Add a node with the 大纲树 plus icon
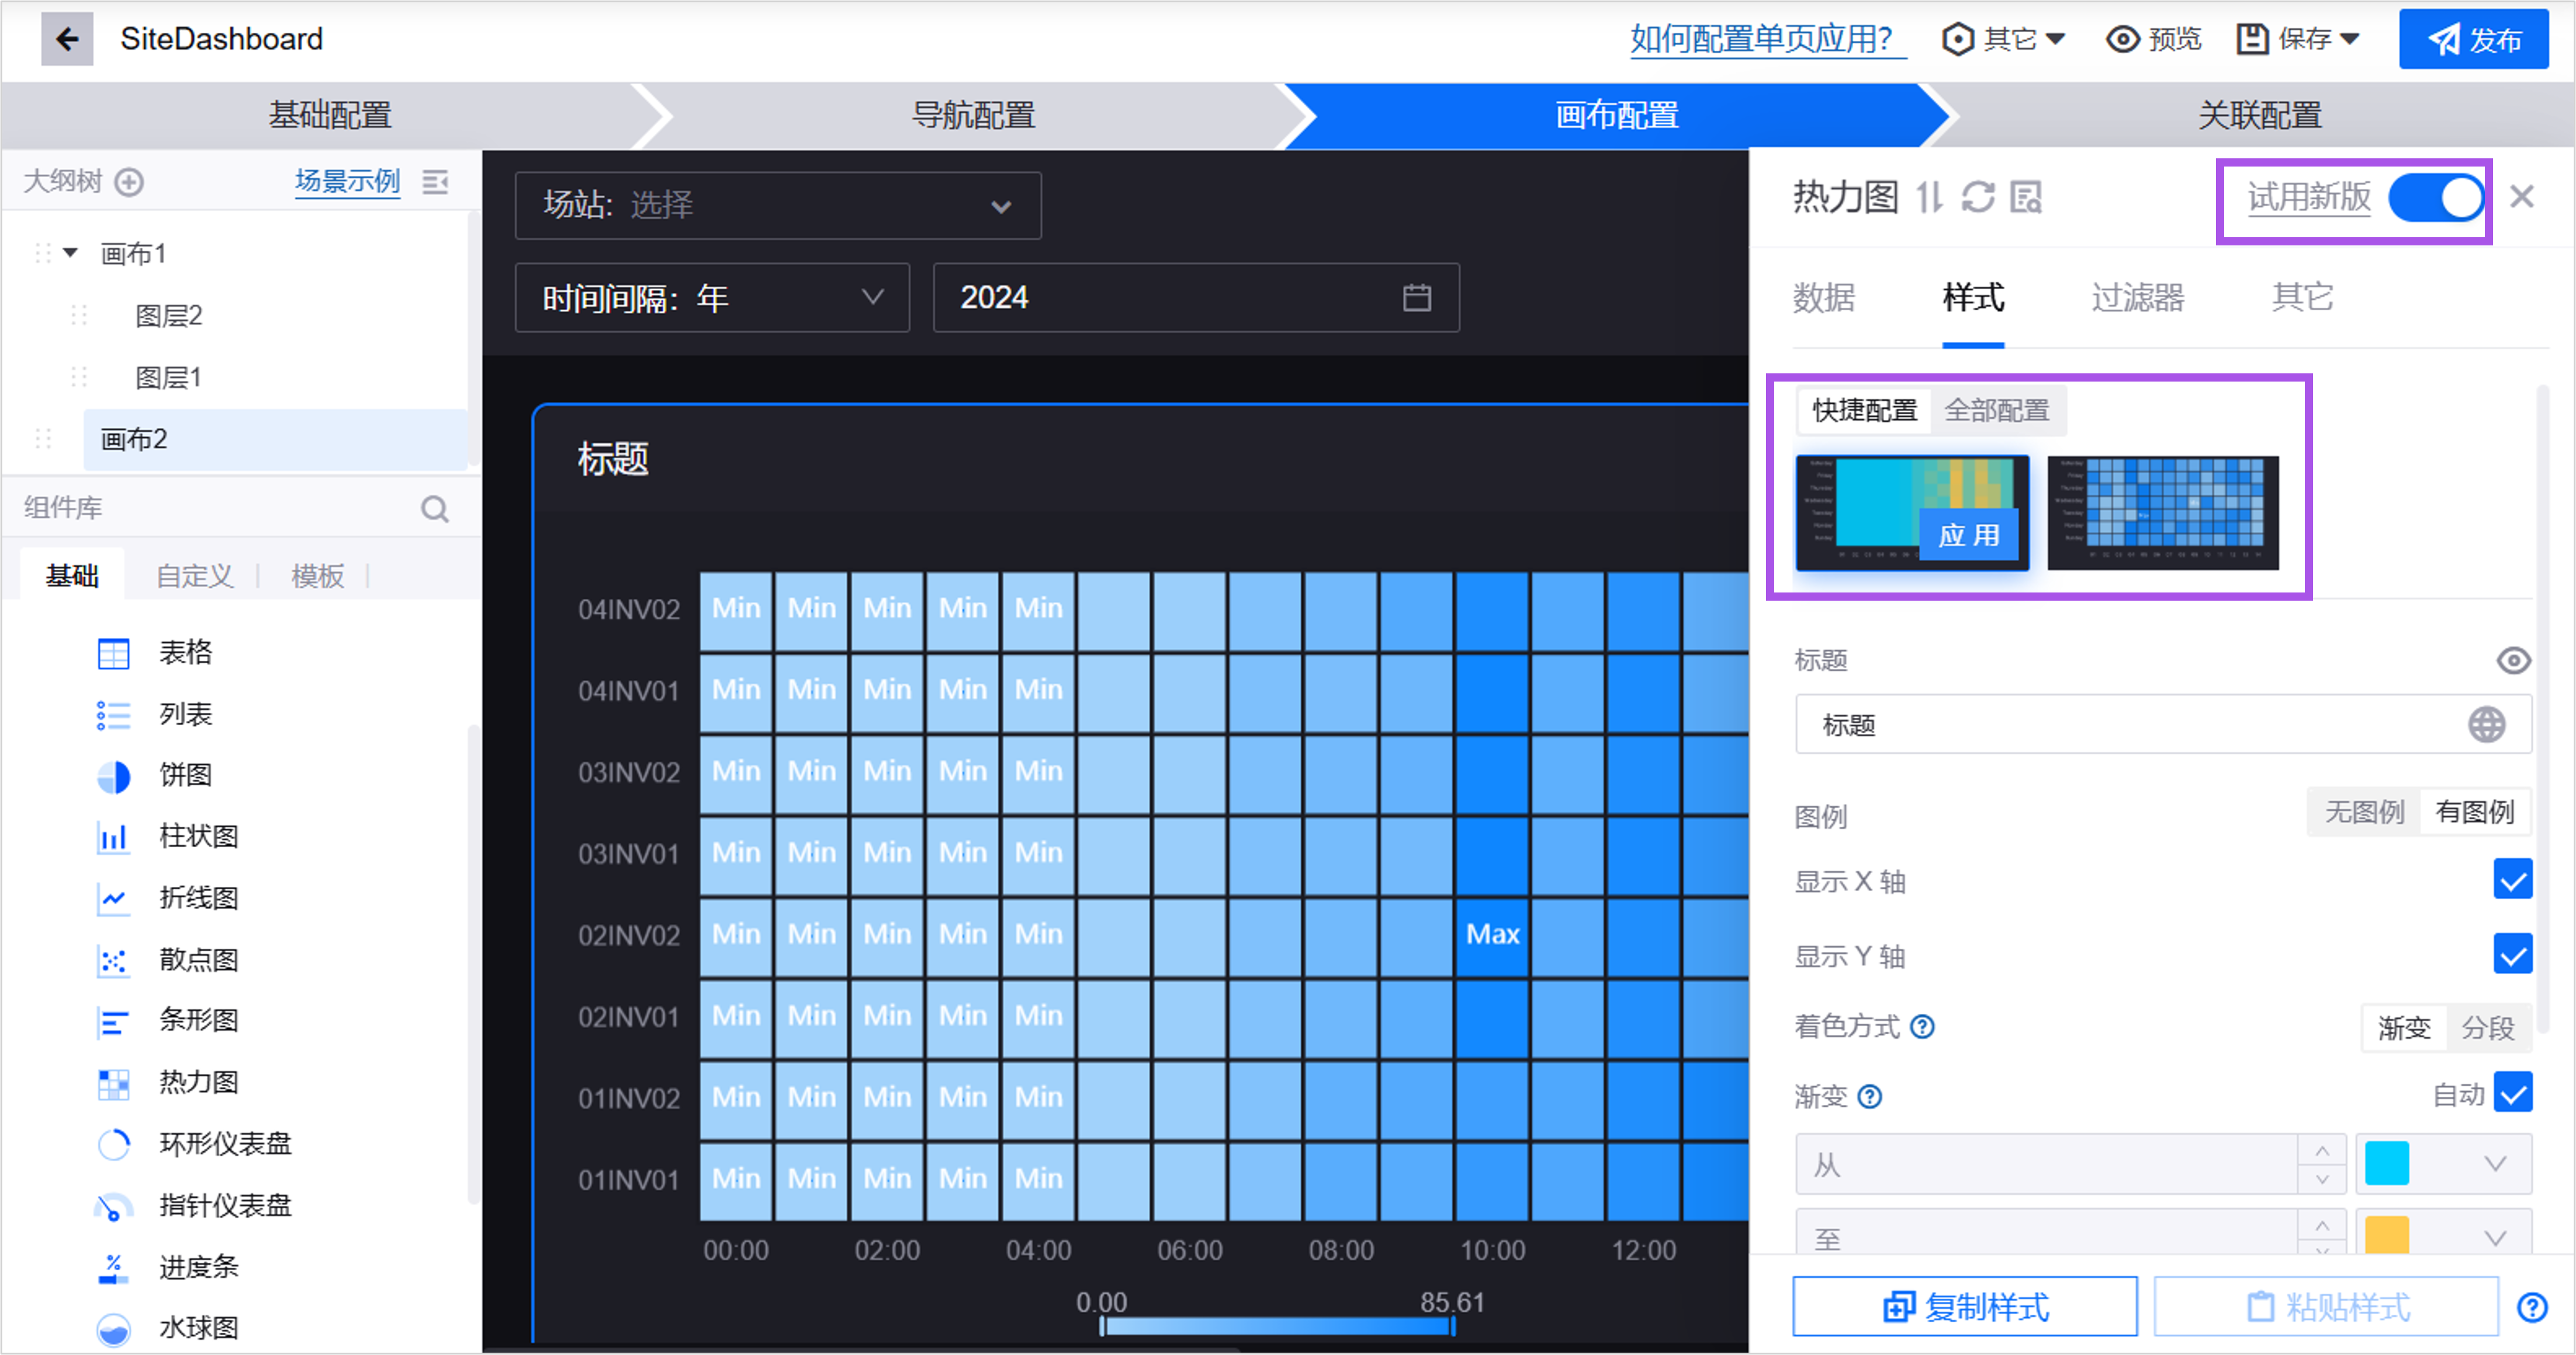 click(x=129, y=182)
